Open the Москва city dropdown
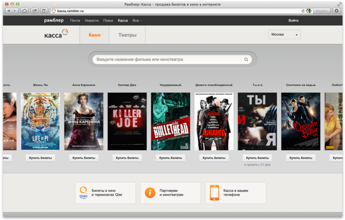Screen dimensions: 345x220 pos(284,35)
